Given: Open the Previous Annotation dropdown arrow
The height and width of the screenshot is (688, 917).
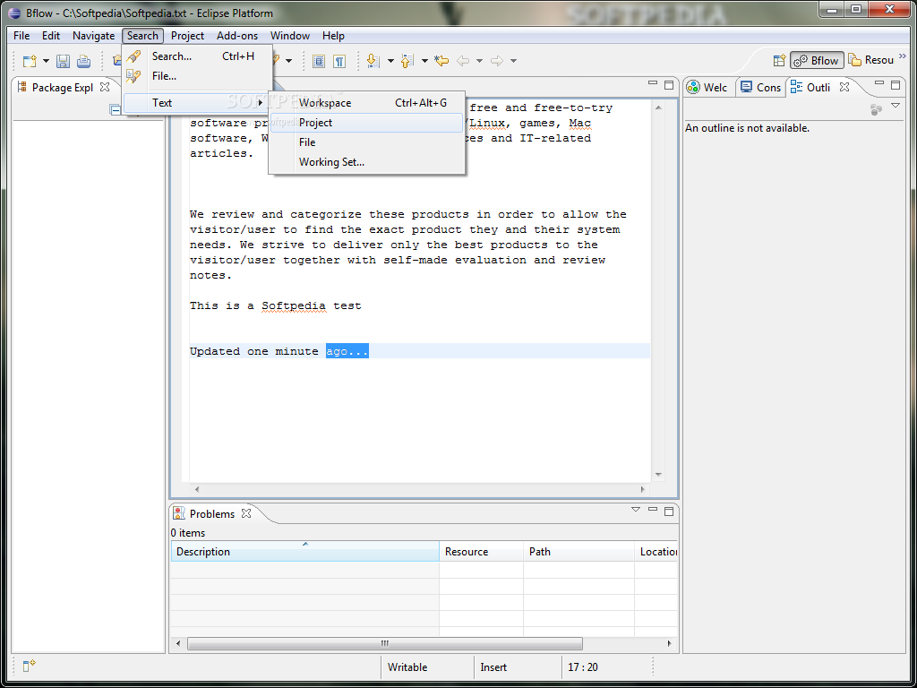Looking at the screenshot, I should 424,61.
